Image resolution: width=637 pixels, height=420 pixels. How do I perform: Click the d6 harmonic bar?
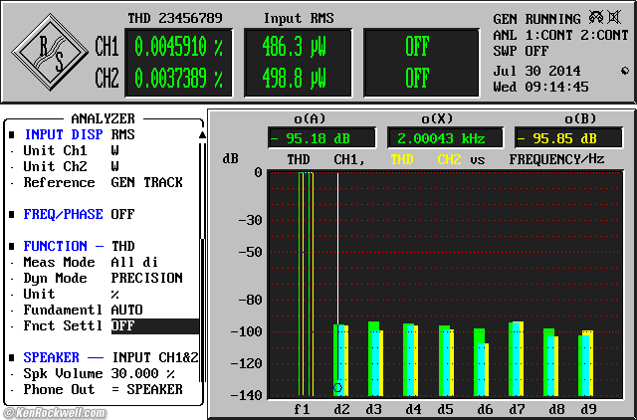coord(481,362)
